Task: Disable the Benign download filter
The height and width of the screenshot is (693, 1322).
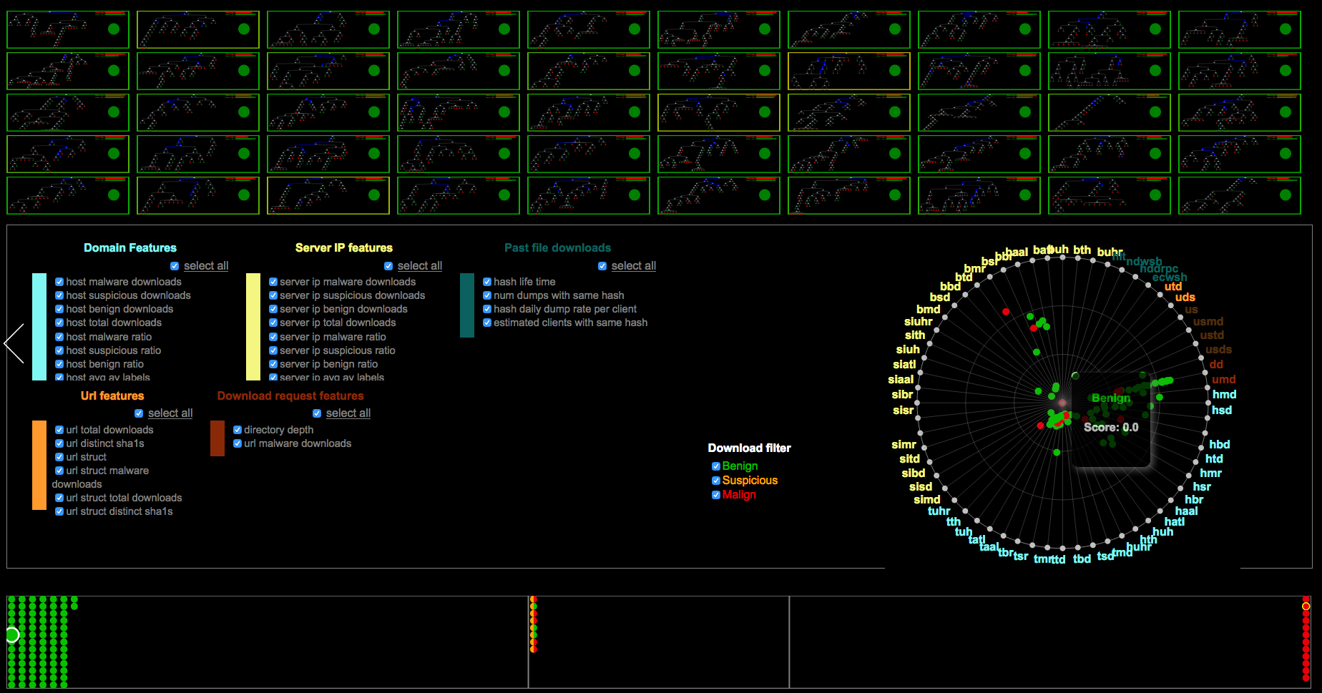Action: [716, 466]
